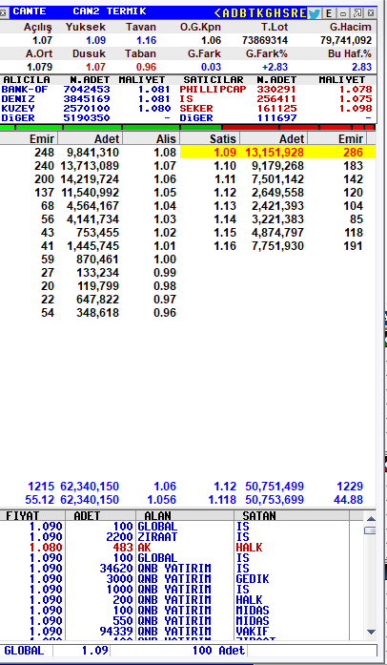This screenshot has height=665, width=387.
Task: Select buyer row 'KUZEY'
Action: [x=86, y=108]
